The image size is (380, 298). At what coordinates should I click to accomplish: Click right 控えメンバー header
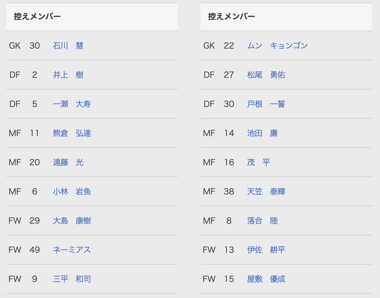point(231,17)
